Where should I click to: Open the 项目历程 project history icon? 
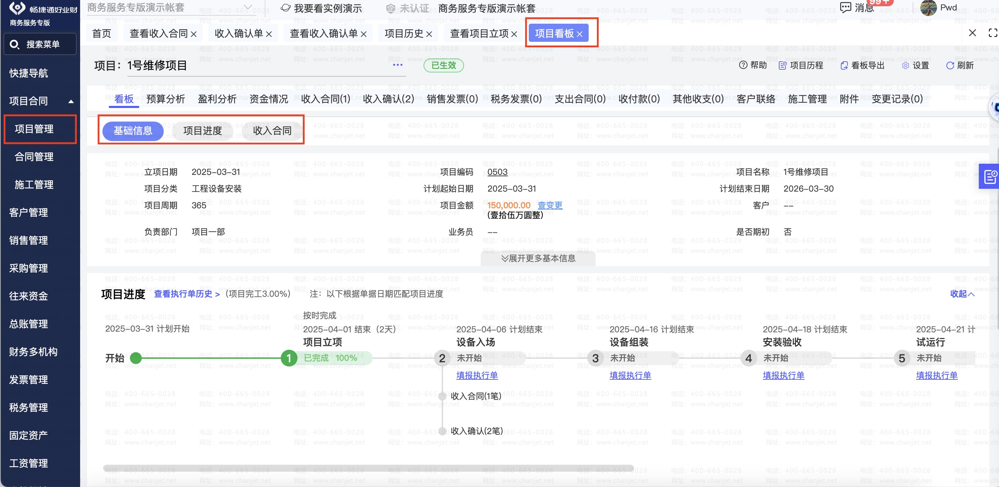pyautogui.click(x=783, y=65)
